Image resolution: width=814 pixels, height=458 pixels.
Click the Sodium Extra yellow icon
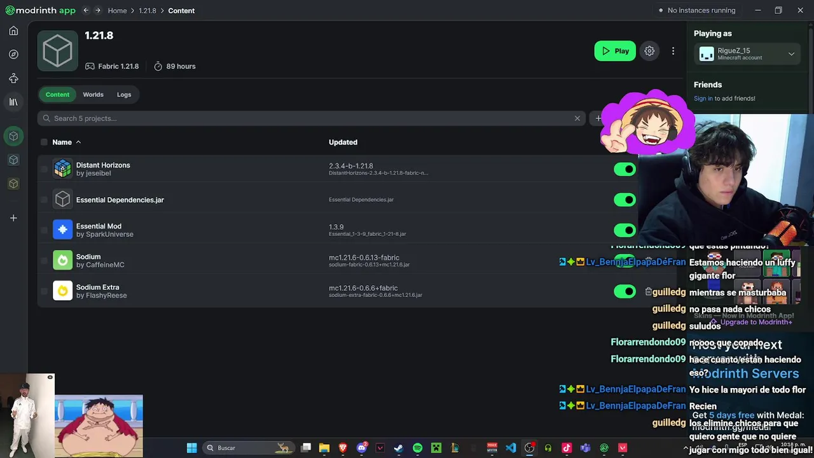(x=62, y=291)
